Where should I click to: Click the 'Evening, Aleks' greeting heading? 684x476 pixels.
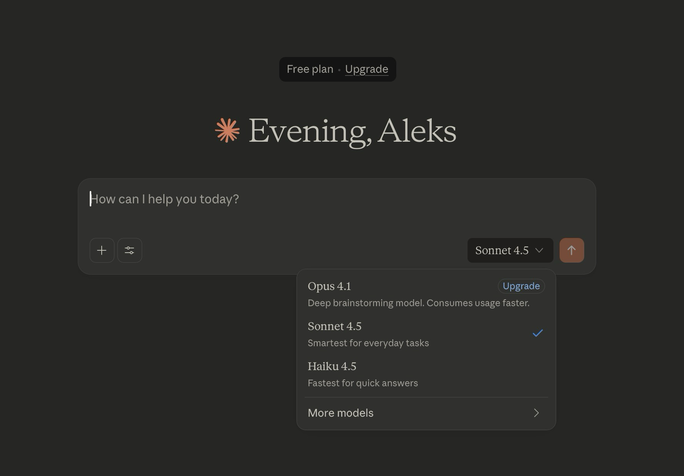pyautogui.click(x=352, y=131)
